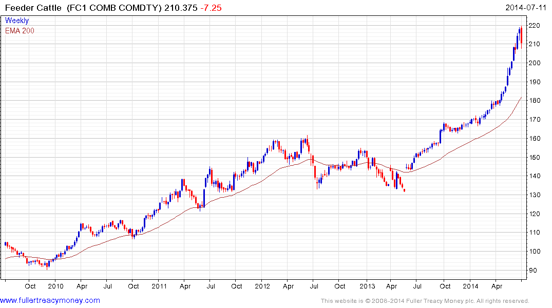Click the Feeder Cattle chart title
The width and height of the screenshot is (552, 308).
33,8
